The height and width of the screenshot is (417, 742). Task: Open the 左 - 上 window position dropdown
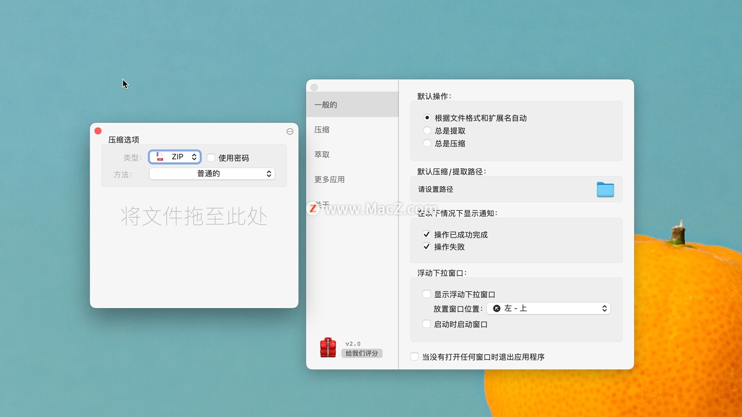pyautogui.click(x=548, y=309)
